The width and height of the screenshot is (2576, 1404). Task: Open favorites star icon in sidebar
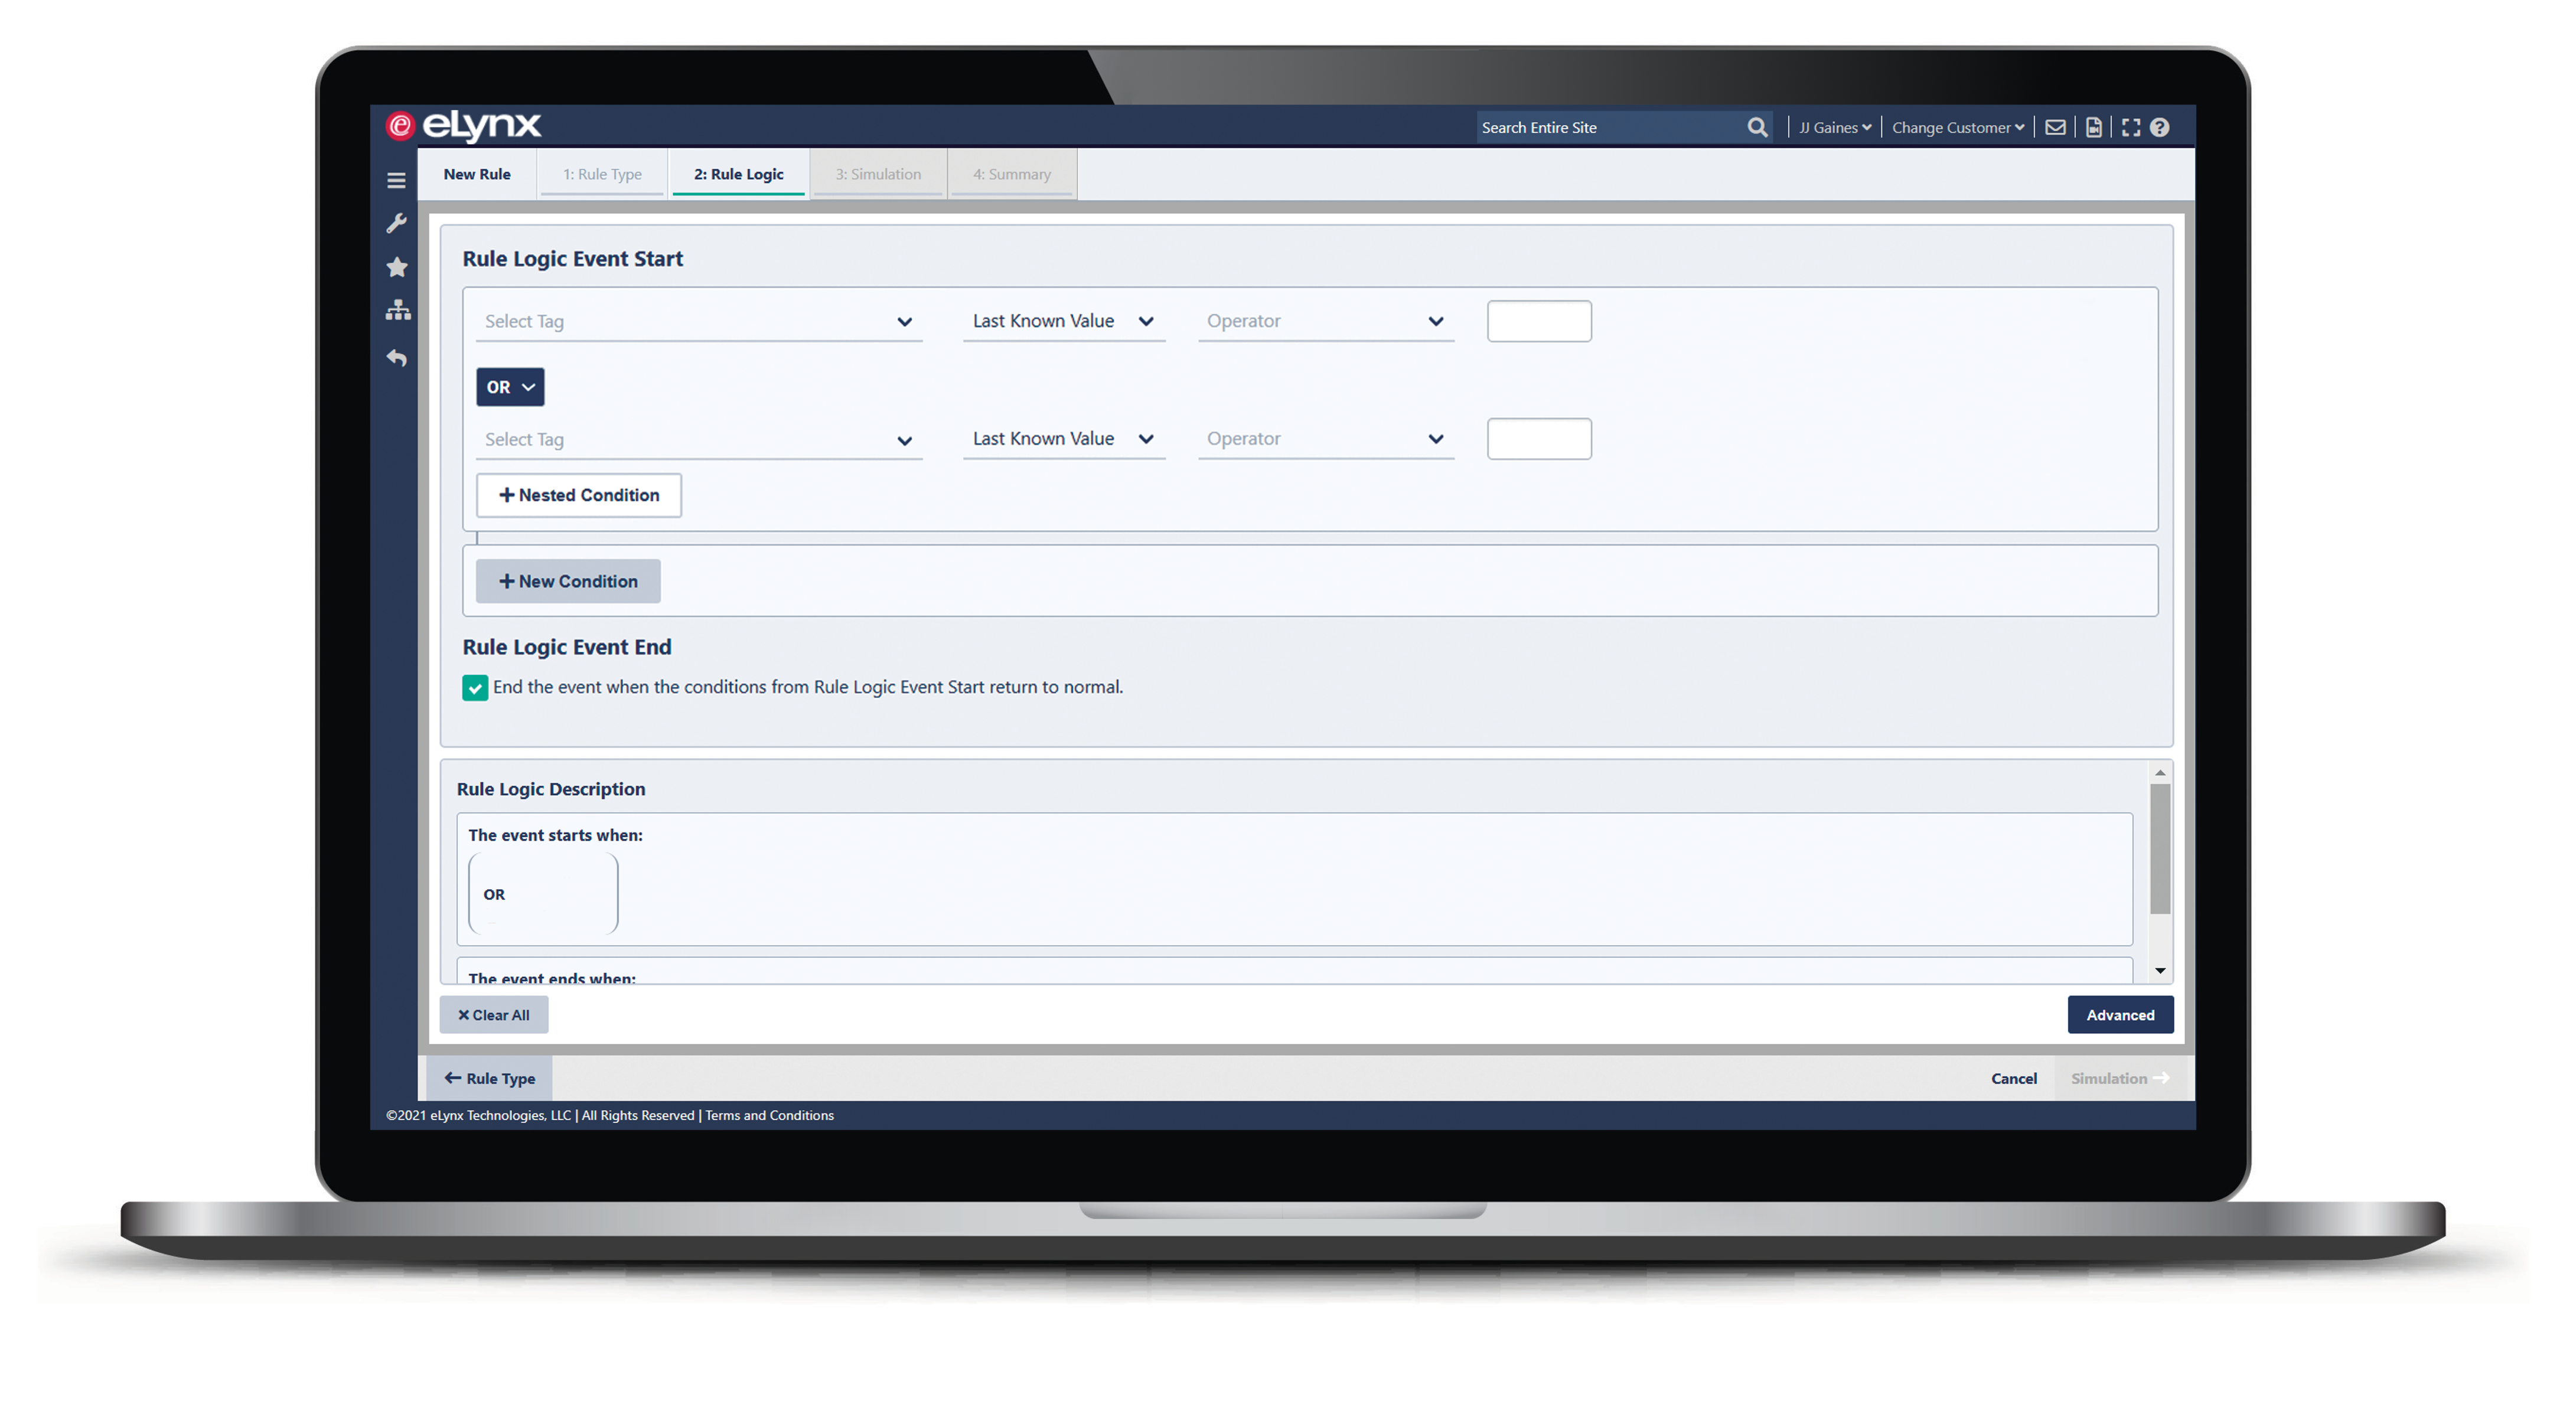pos(397,267)
